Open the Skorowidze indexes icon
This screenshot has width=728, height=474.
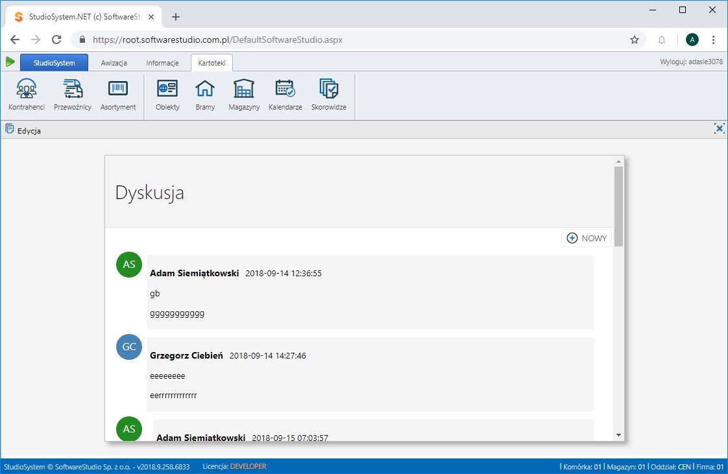click(329, 95)
